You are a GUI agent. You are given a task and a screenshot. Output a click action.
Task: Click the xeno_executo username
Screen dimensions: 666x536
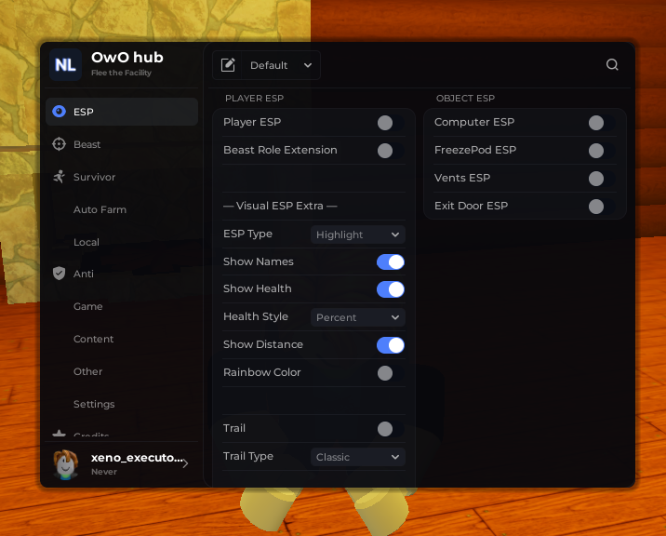pyautogui.click(x=137, y=458)
